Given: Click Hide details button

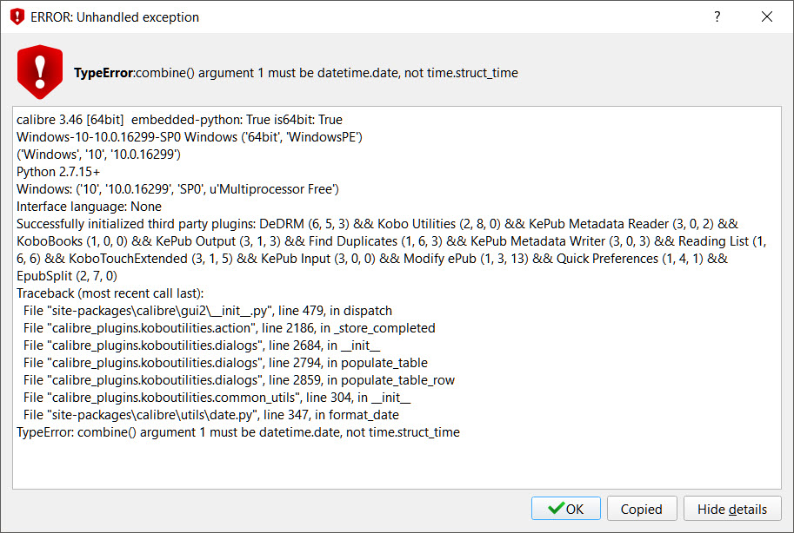Looking at the screenshot, I should coord(732,508).
